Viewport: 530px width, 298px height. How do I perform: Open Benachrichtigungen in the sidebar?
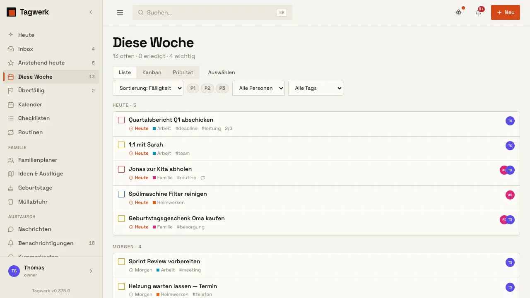[x=51, y=243]
